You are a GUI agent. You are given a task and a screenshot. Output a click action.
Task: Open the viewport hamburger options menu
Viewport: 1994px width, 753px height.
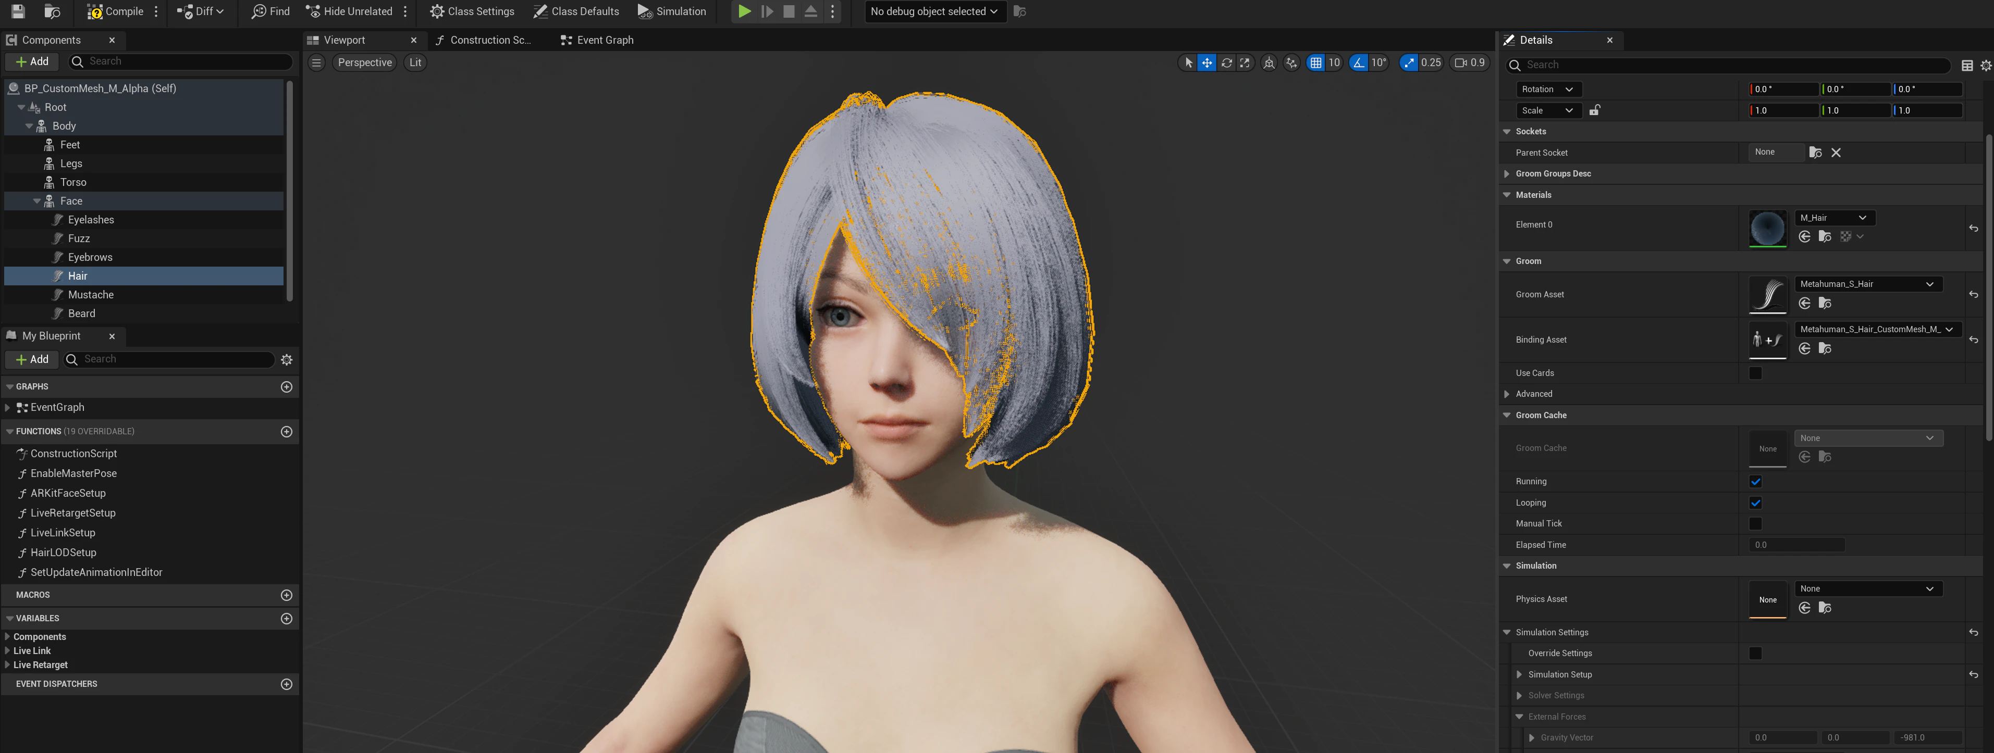click(316, 62)
